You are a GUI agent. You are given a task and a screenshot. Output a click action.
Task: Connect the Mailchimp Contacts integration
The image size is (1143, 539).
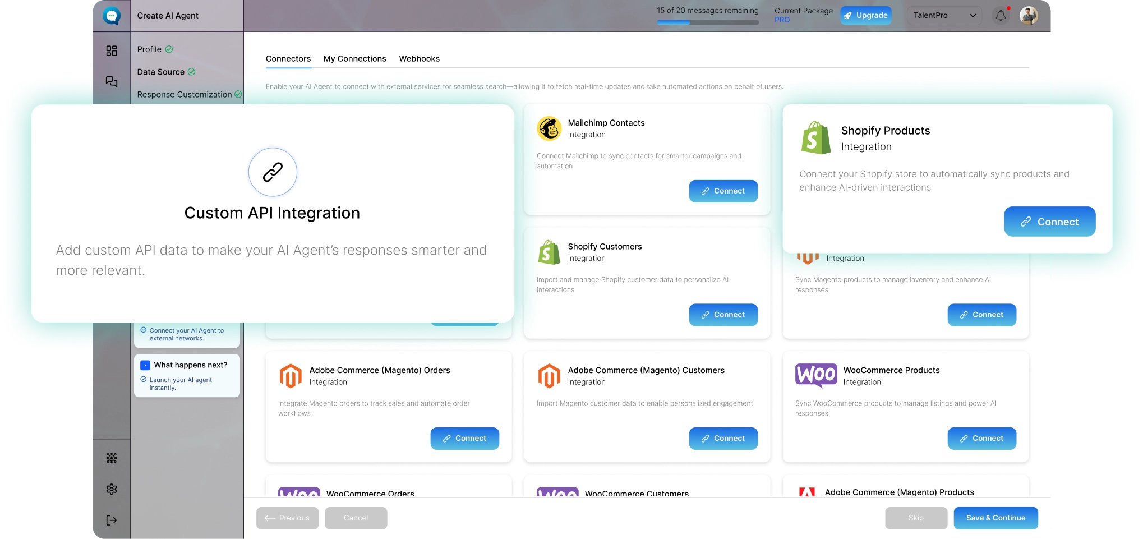[723, 191]
